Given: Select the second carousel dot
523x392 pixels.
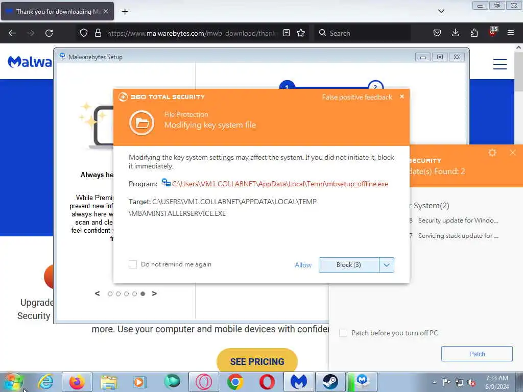Looking at the screenshot, I should (118, 293).
